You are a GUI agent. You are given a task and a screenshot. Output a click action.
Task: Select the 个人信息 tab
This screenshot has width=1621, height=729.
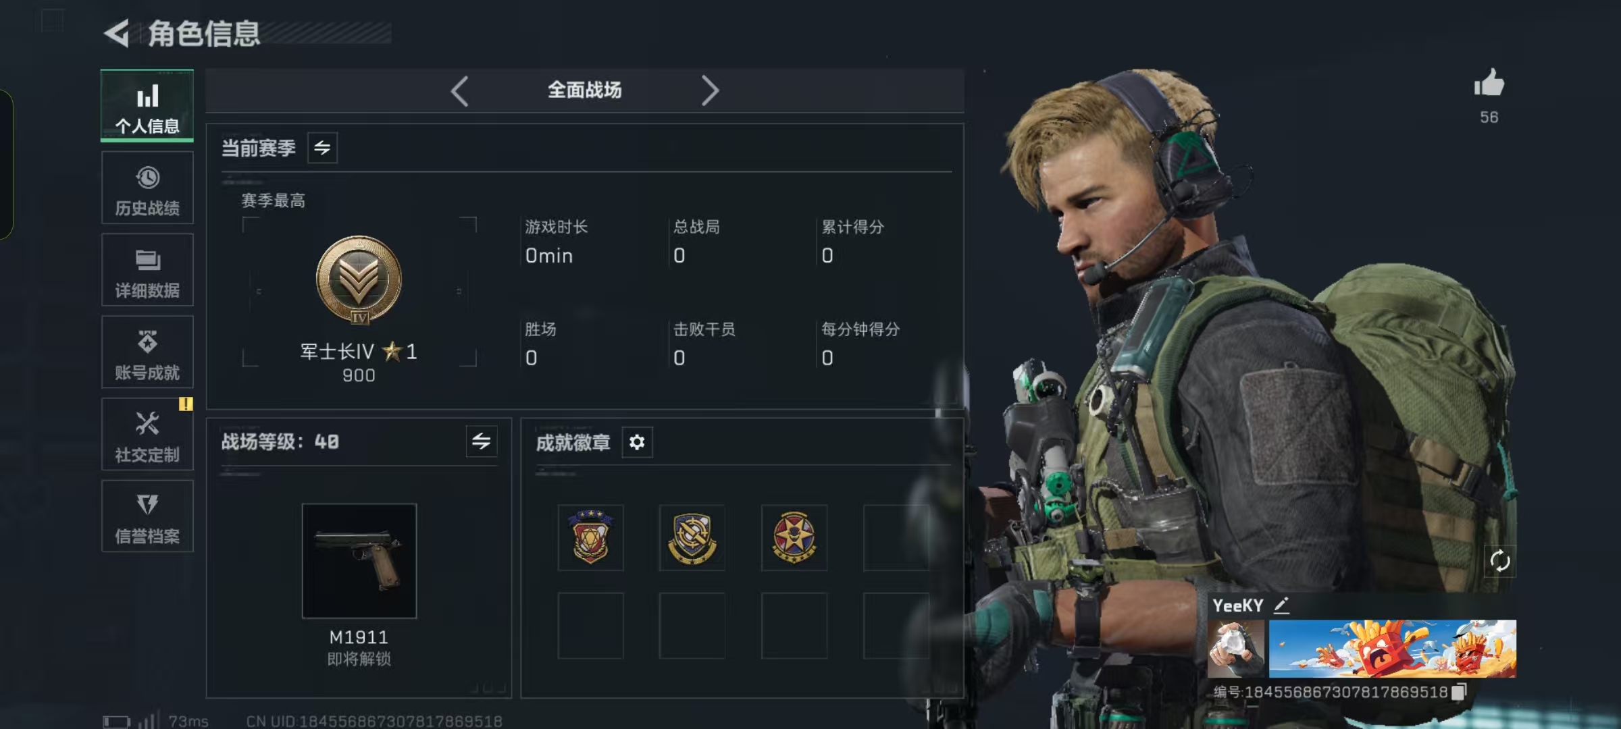[147, 105]
